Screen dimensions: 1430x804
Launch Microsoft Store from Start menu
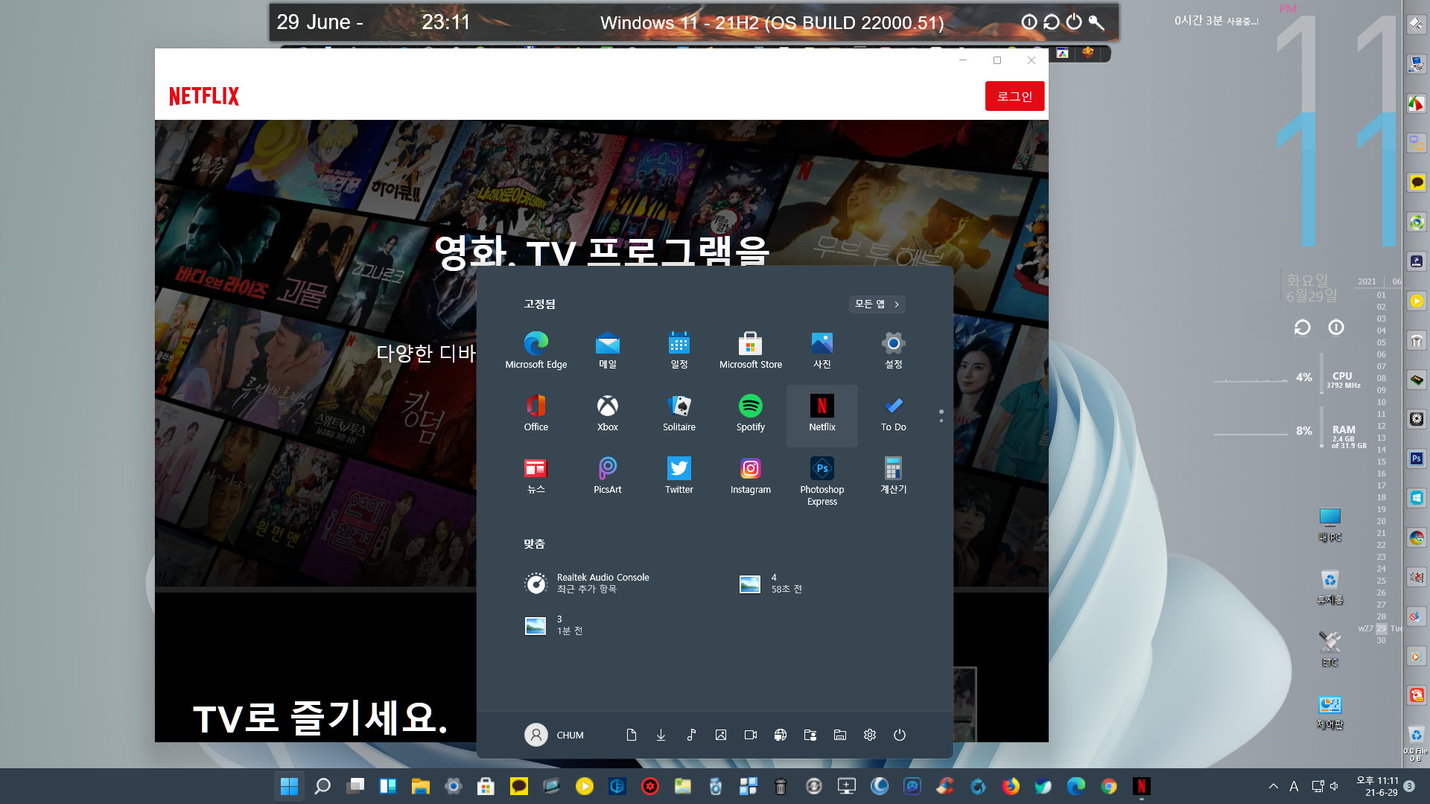pyautogui.click(x=751, y=351)
